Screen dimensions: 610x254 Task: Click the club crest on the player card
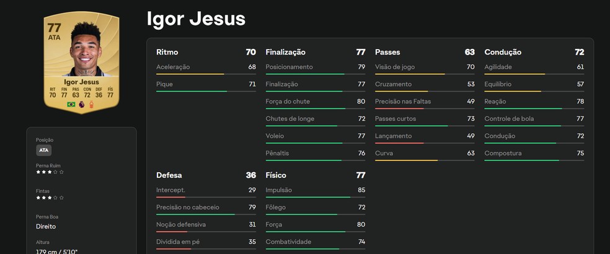pos(92,104)
